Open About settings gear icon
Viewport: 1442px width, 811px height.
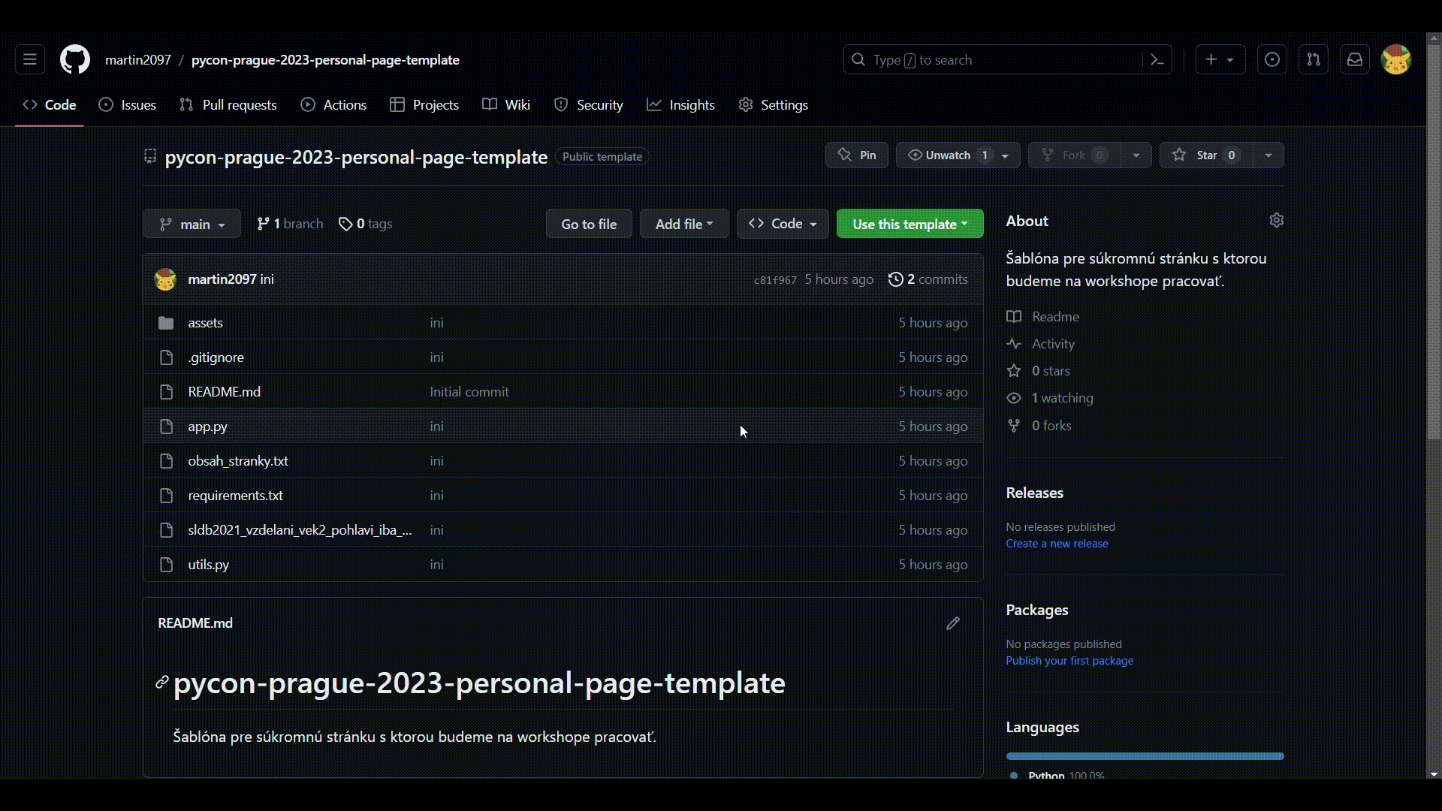tap(1276, 220)
